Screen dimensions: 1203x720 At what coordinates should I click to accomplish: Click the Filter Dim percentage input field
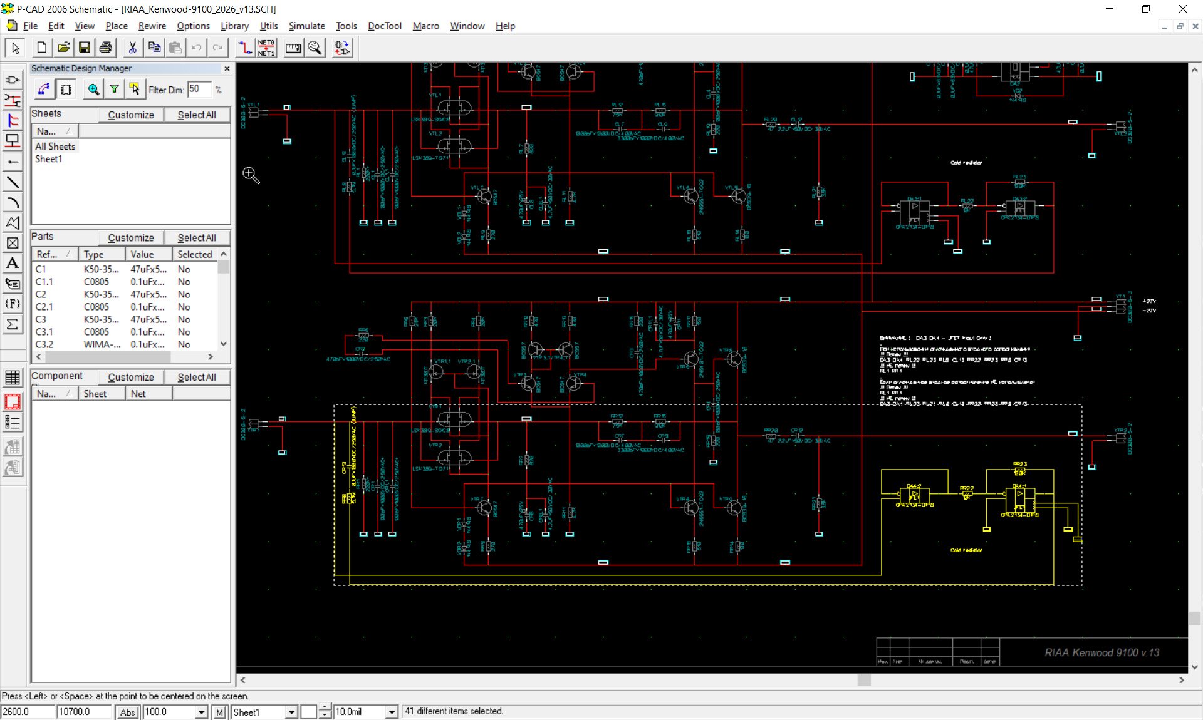click(x=199, y=90)
